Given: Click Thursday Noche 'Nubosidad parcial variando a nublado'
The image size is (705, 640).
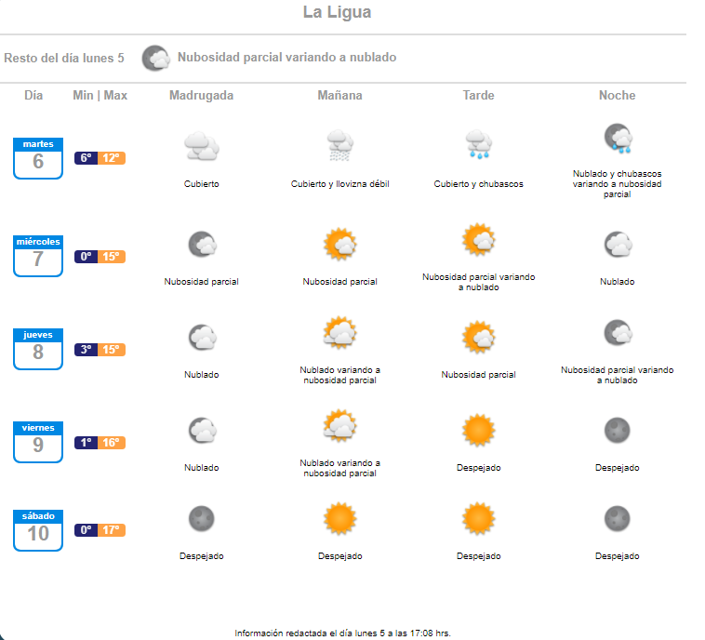Looking at the screenshot, I should pyautogui.click(x=617, y=375).
